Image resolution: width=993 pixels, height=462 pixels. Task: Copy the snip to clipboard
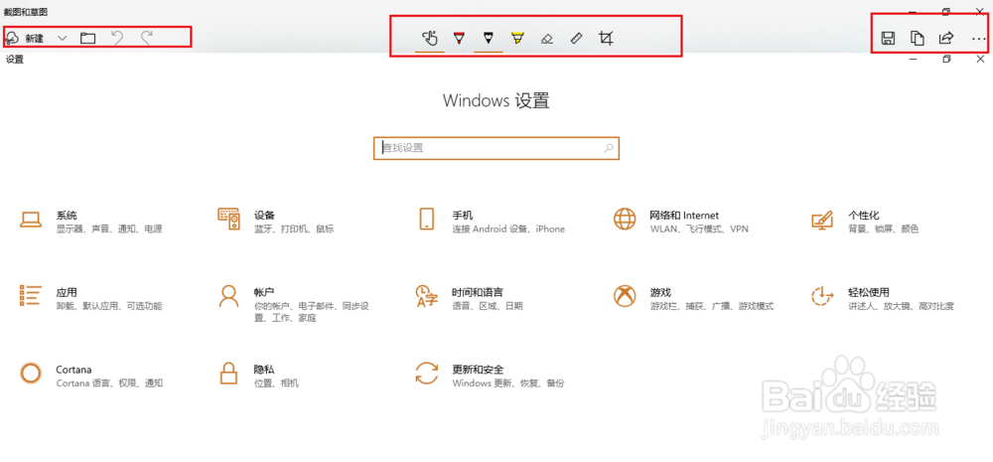click(917, 38)
